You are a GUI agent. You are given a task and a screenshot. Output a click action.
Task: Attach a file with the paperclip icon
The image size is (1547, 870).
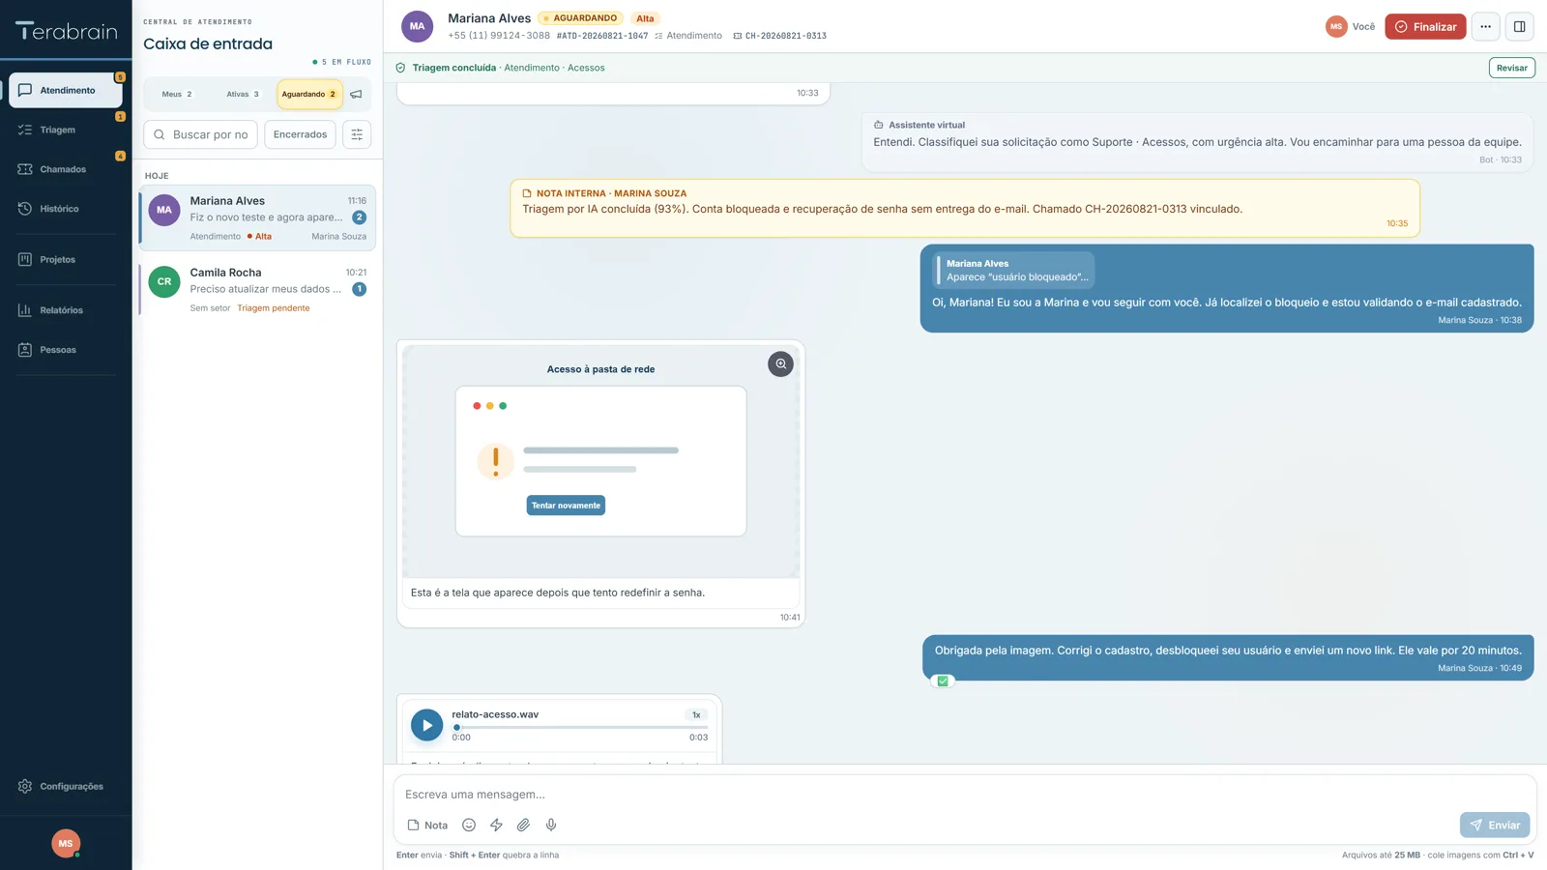tap(523, 826)
